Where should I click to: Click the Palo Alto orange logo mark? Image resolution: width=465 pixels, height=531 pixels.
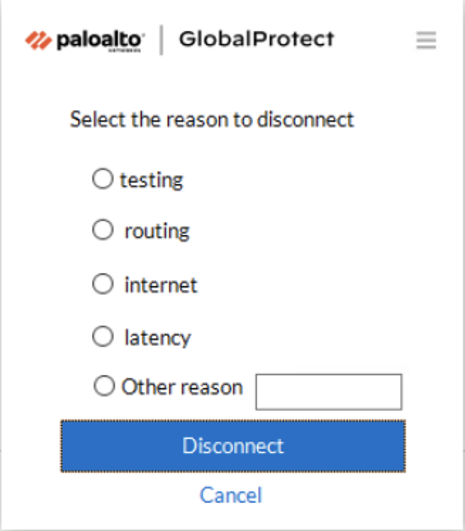37,39
